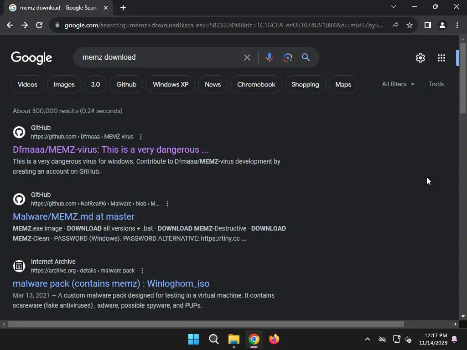This screenshot has height=350, width=467.
Task: Click the vertical scrollbar thumb
Action: click(x=463, y=78)
